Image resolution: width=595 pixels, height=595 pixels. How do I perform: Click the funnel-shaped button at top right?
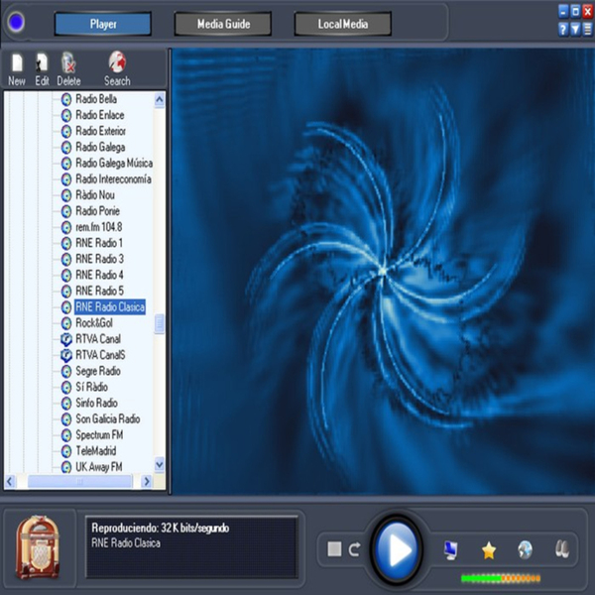click(575, 29)
